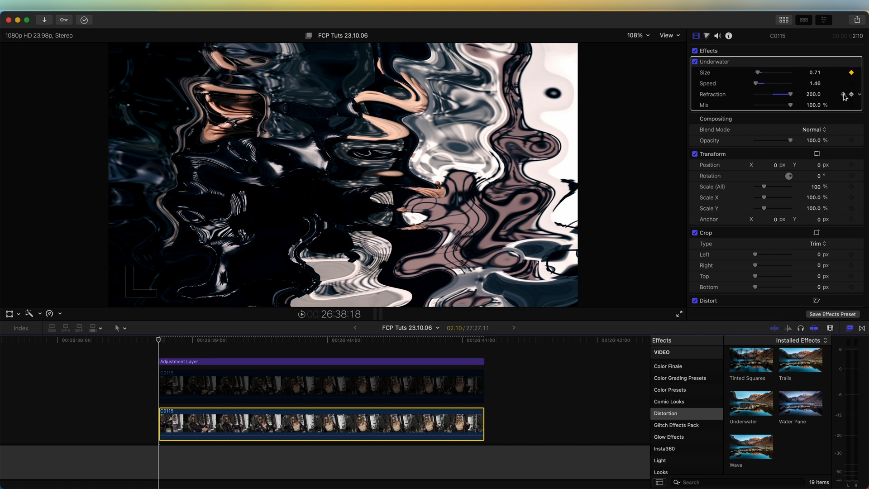Select the Color Finale category
This screenshot has height=489, width=869.
coord(687,366)
